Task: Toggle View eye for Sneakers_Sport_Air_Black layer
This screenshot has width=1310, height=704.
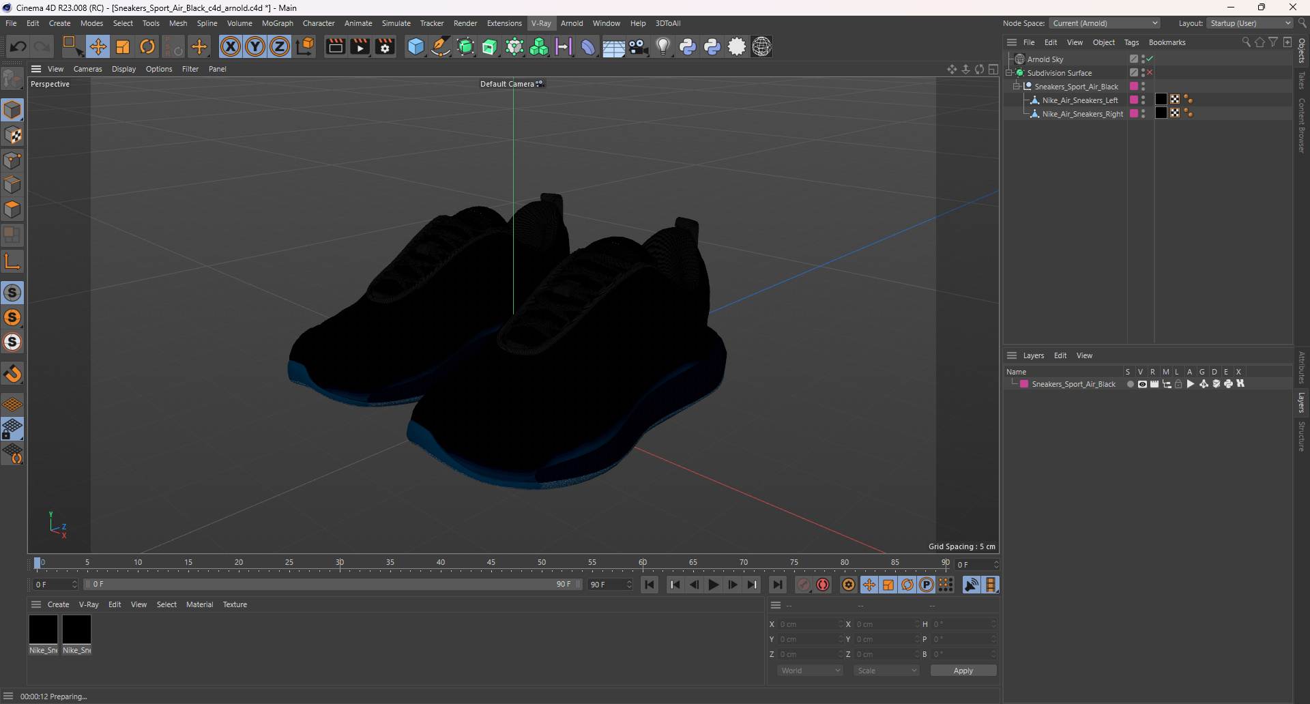Action: click(1142, 384)
